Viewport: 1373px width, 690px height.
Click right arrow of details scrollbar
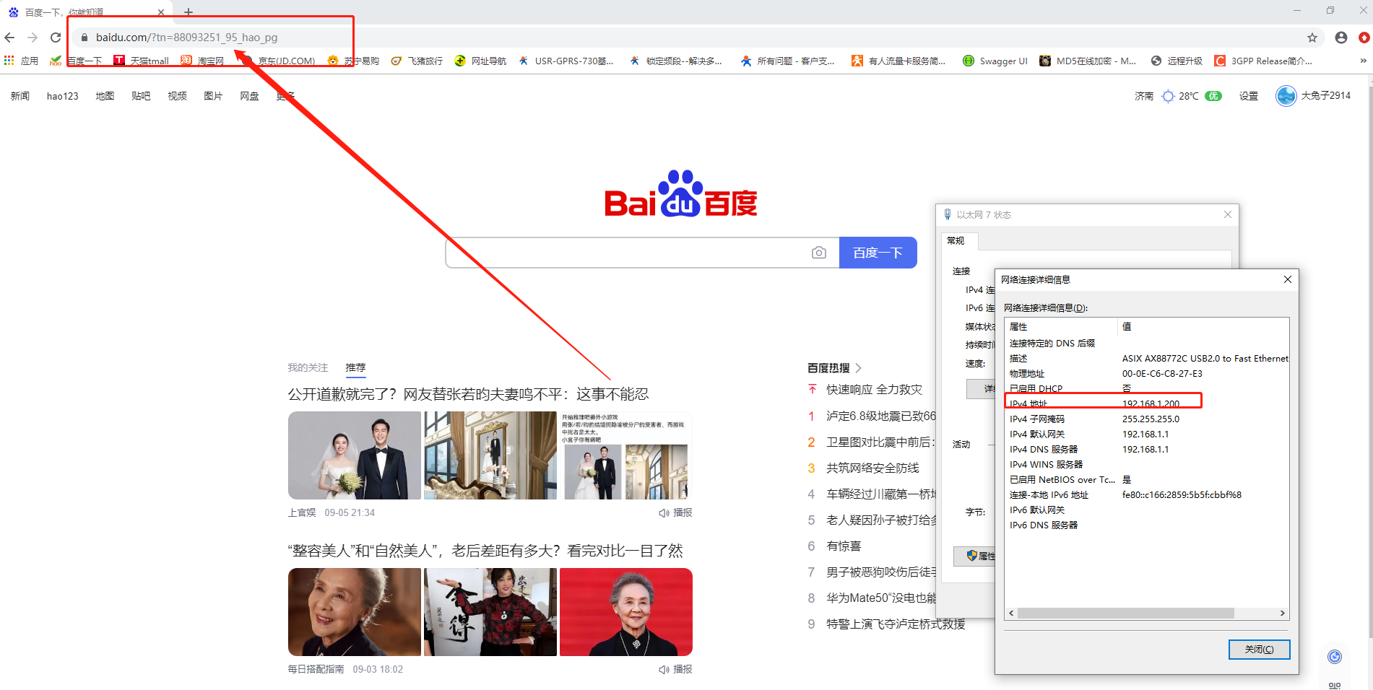(1282, 613)
